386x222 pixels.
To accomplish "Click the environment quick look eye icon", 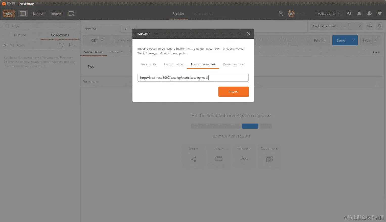I will [369, 26].
